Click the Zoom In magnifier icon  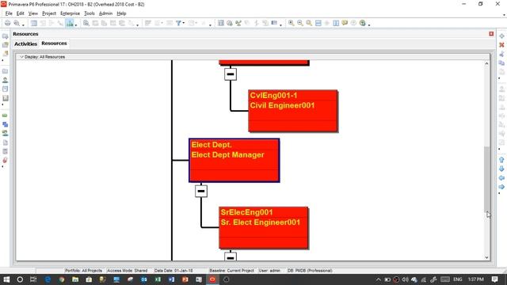pyautogui.click(x=292, y=23)
